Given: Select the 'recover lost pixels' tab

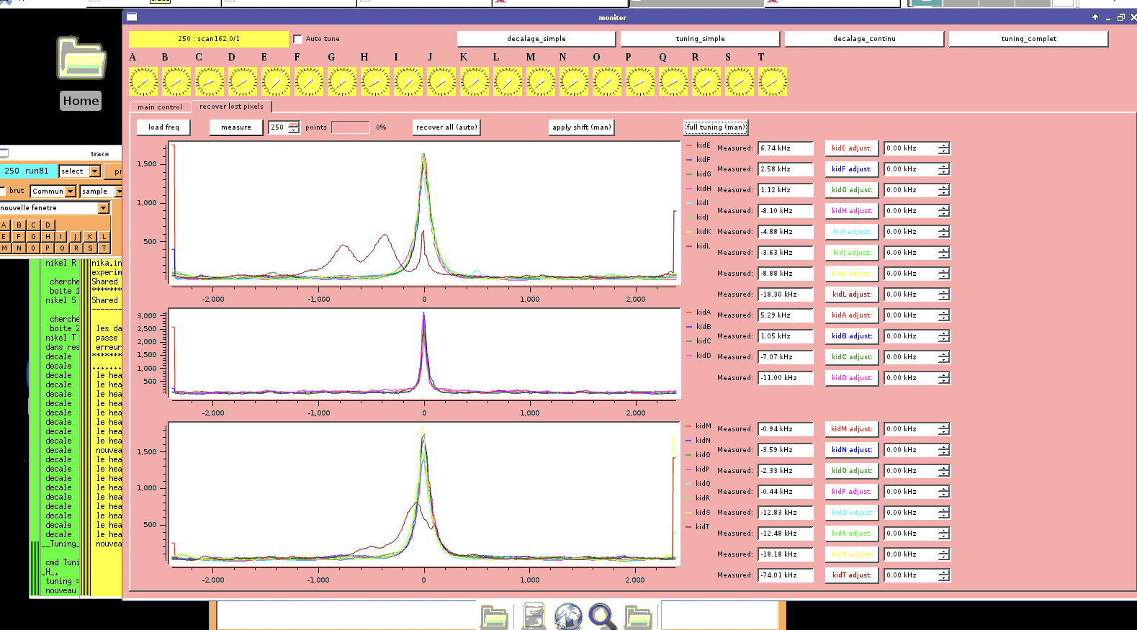Looking at the screenshot, I should pos(231,107).
